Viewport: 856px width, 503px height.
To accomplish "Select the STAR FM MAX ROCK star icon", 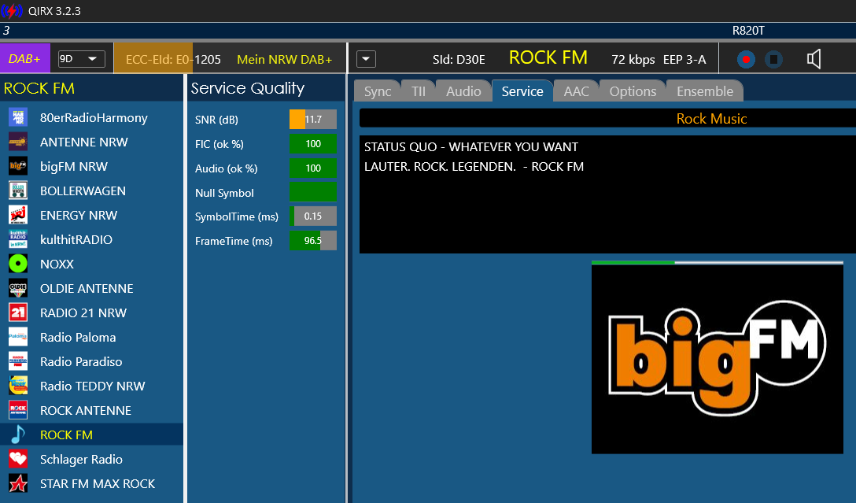I will tap(18, 484).
